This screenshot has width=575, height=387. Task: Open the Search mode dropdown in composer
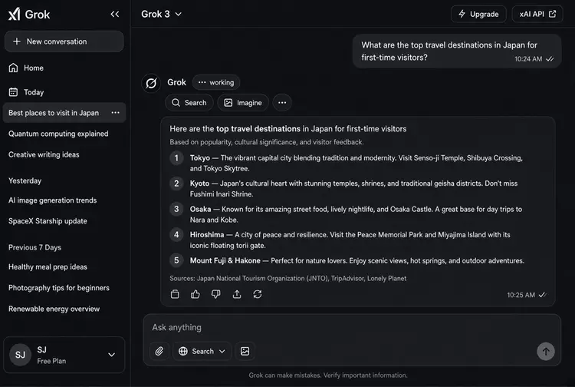tap(202, 352)
